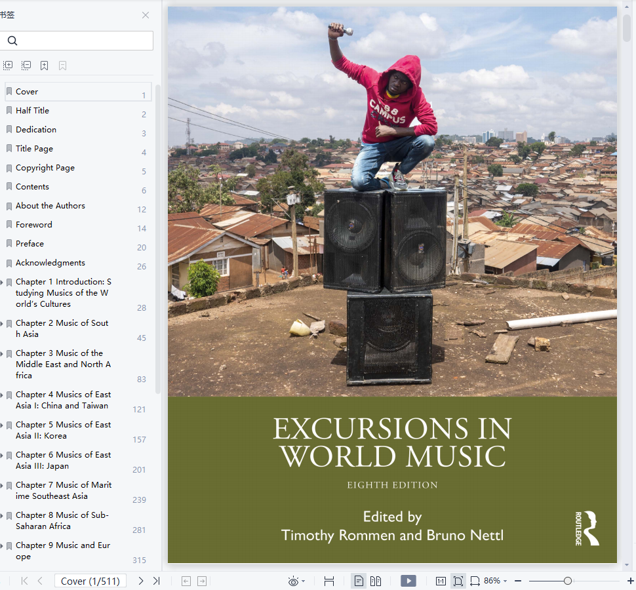Toggle fit page to window
This screenshot has height=590, width=636.
pos(458,581)
